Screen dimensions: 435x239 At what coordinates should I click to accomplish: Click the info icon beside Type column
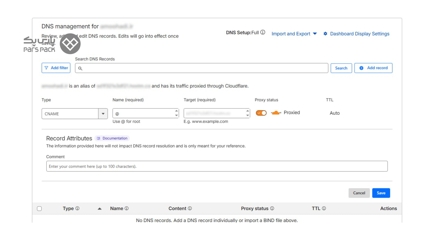[x=77, y=209]
